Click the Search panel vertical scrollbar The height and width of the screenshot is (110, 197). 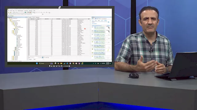[111, 37]
